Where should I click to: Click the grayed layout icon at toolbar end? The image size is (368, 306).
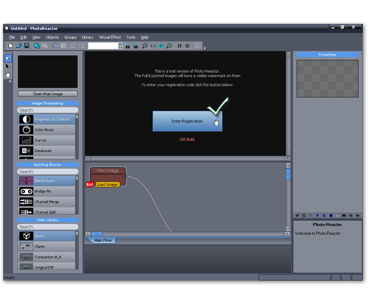(x=198, y=46)
